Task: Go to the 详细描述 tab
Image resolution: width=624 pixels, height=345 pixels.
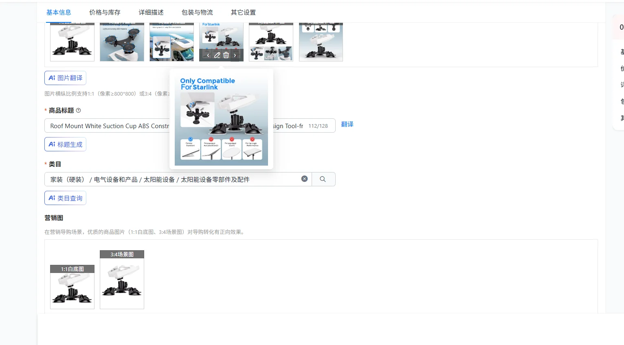Action: 151,12
